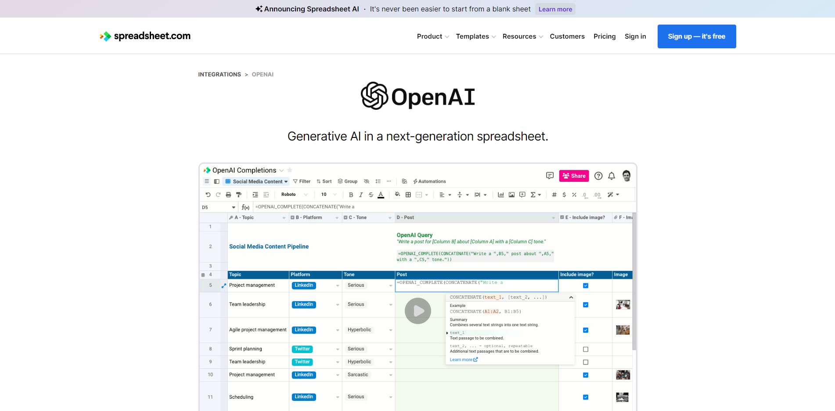Toggle strikethrough formatting
The image size is (835, 411).
click(x=371, y=195)
